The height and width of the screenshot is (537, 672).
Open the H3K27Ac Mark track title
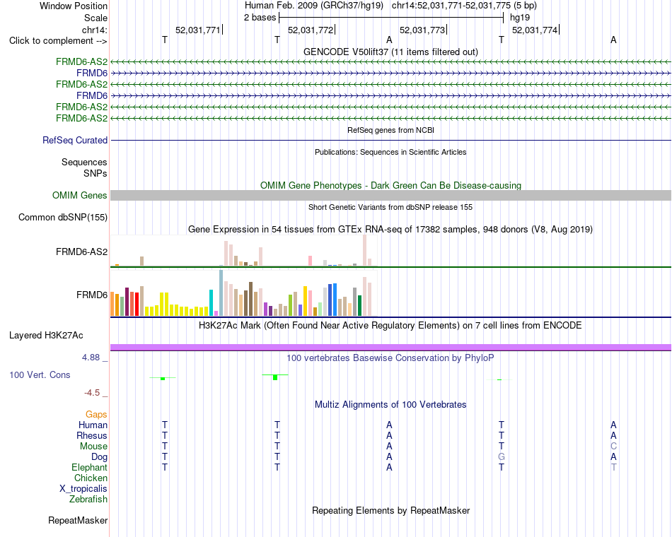pyautogui.click(x=390, y=326)
